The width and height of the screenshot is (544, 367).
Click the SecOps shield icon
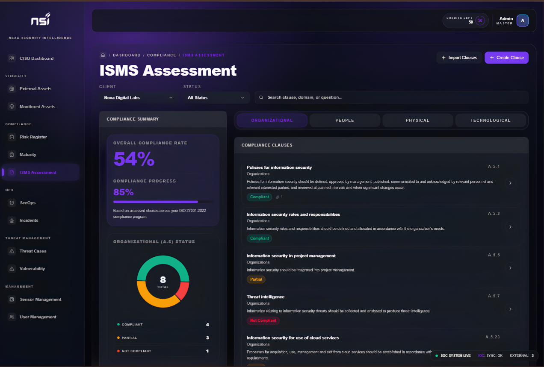[12, 203]
